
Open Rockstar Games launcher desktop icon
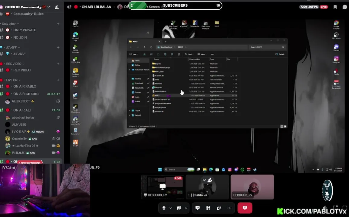[75, 72]
